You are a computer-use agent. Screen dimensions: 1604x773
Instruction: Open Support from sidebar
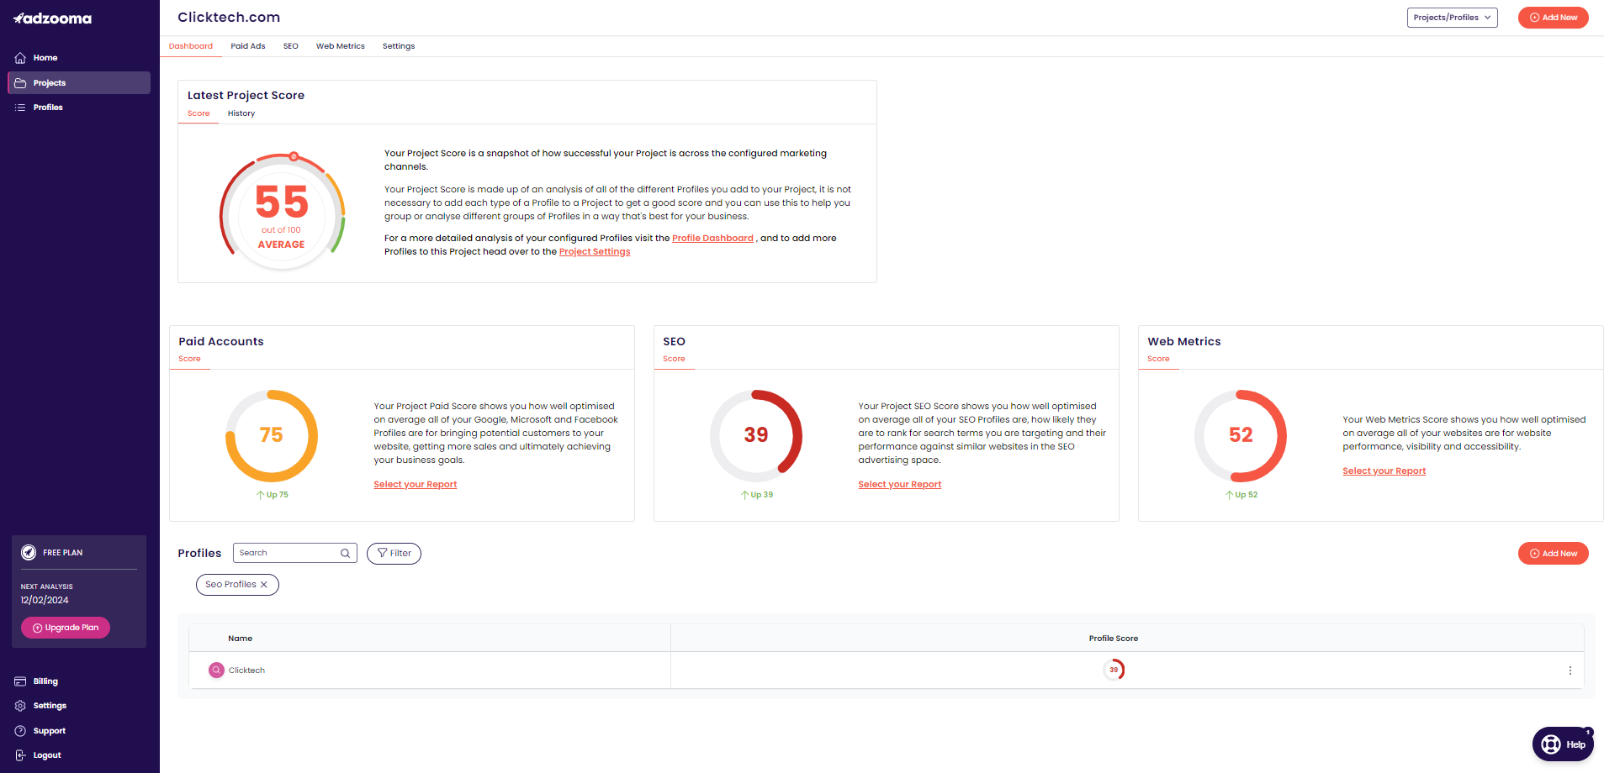coord(79,731)
